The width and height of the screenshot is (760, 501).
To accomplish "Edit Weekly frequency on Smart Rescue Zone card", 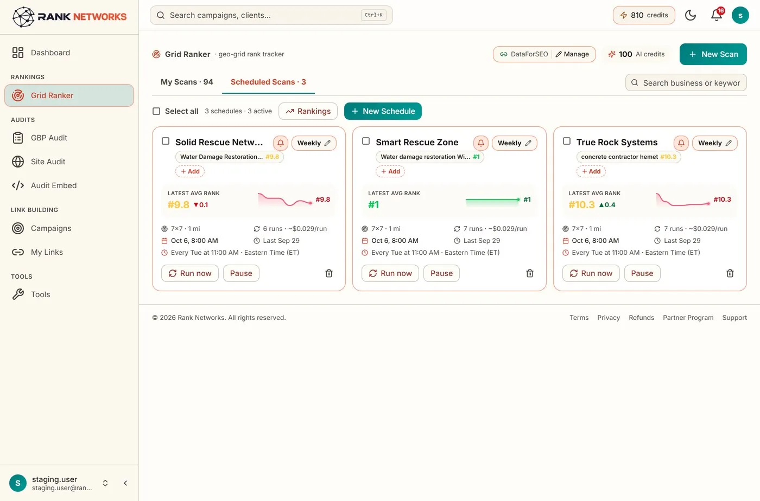I will click(x=515, y=143).
